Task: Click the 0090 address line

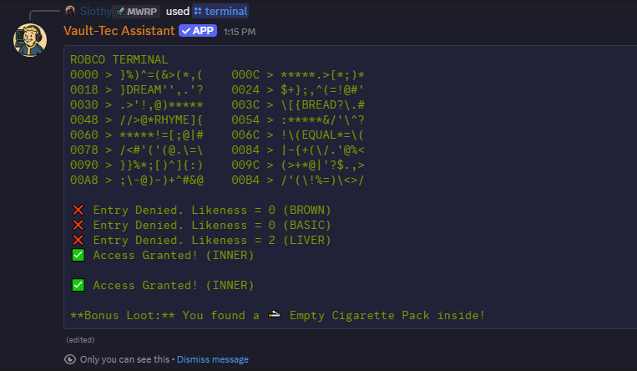Action: (136, 165)
